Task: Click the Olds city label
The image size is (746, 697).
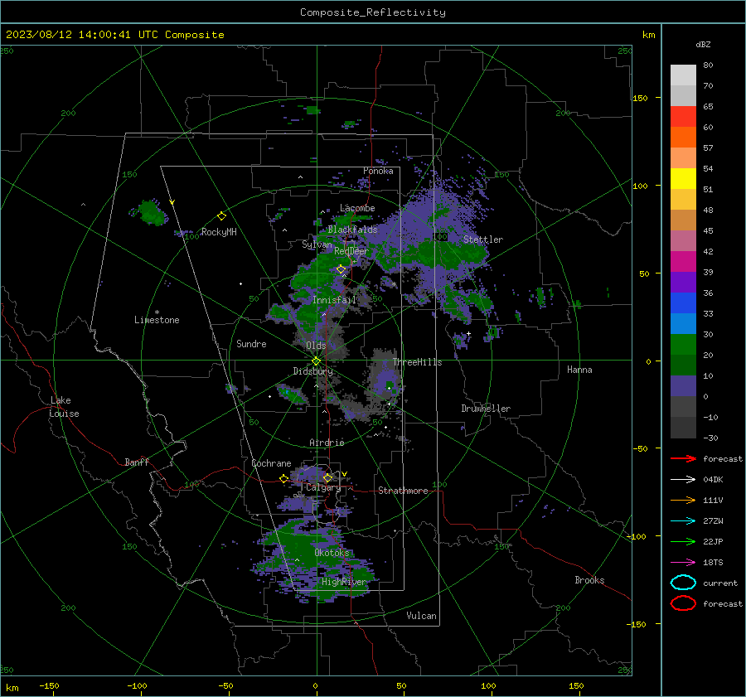Action: click(x=316, y=346)
